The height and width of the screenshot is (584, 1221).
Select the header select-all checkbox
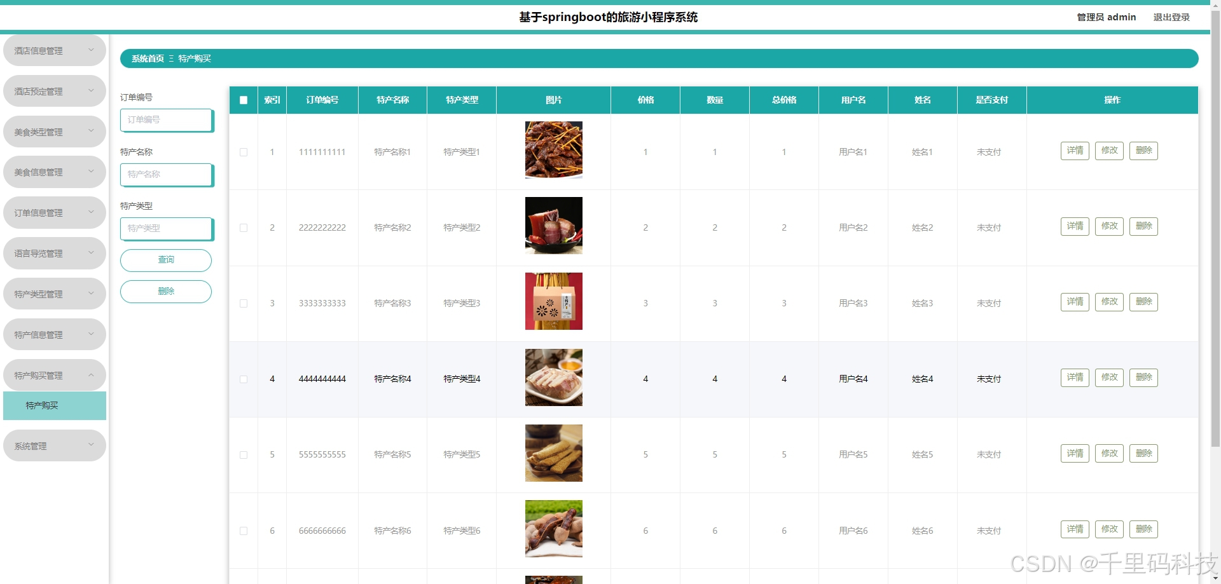244,100
